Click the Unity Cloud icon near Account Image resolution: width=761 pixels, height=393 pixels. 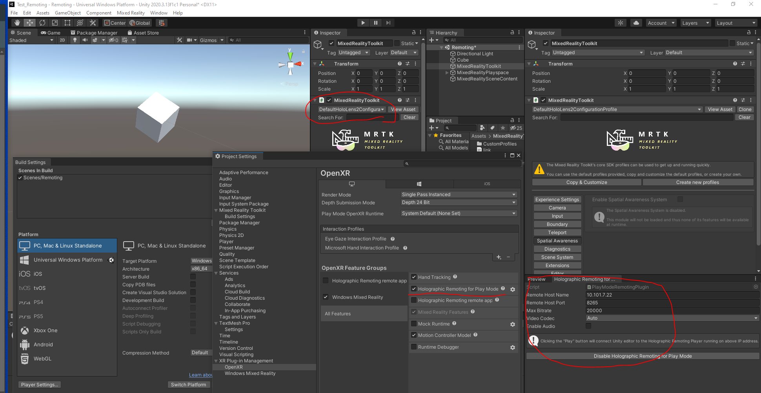tap(636, 23)
